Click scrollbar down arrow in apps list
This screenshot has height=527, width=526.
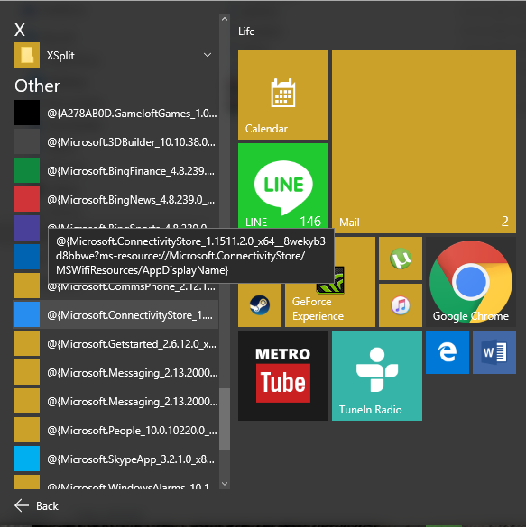[225, 484]
